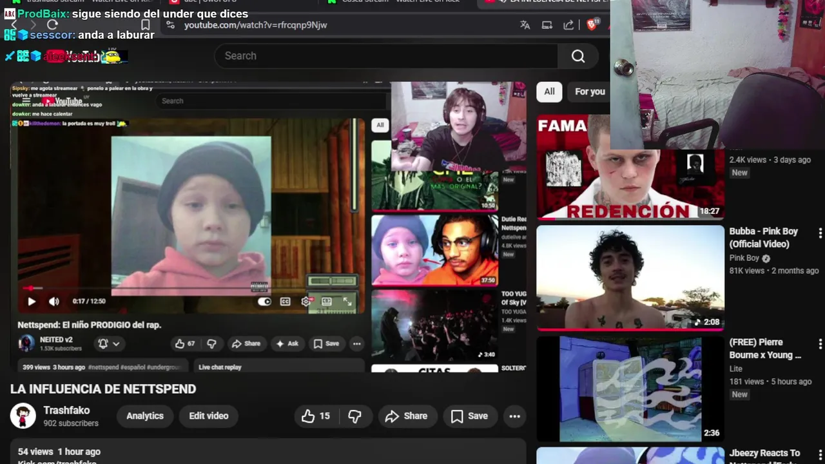Open the translate page icon in address bar
825x464 pixels.
coord(525,25)
